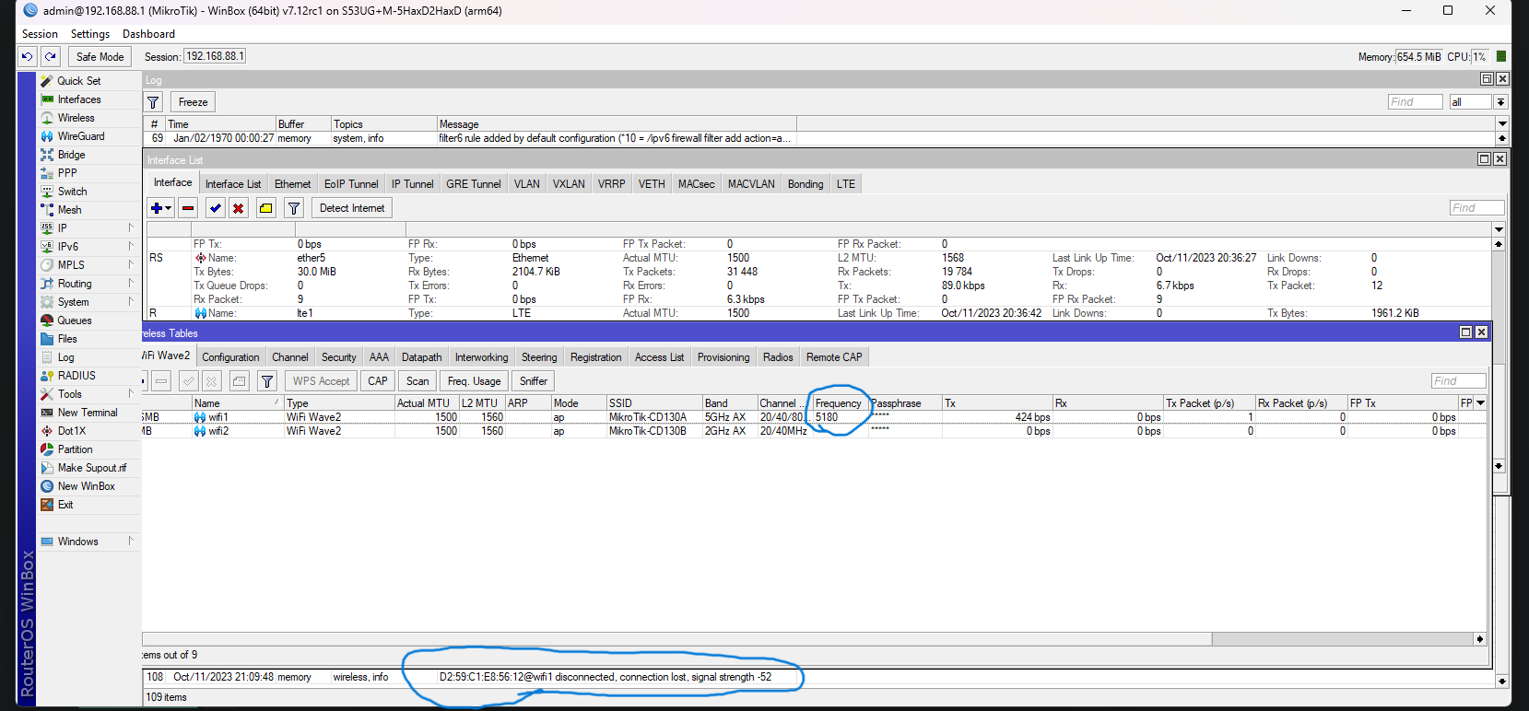Click the filter icon in Log panel
The width and height of the screenshot is (1529, 711).
point(153,102)
